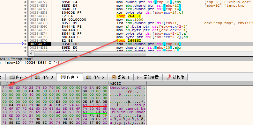Toggle breakpoint dot at address 00264E5E

coord(25,12)
